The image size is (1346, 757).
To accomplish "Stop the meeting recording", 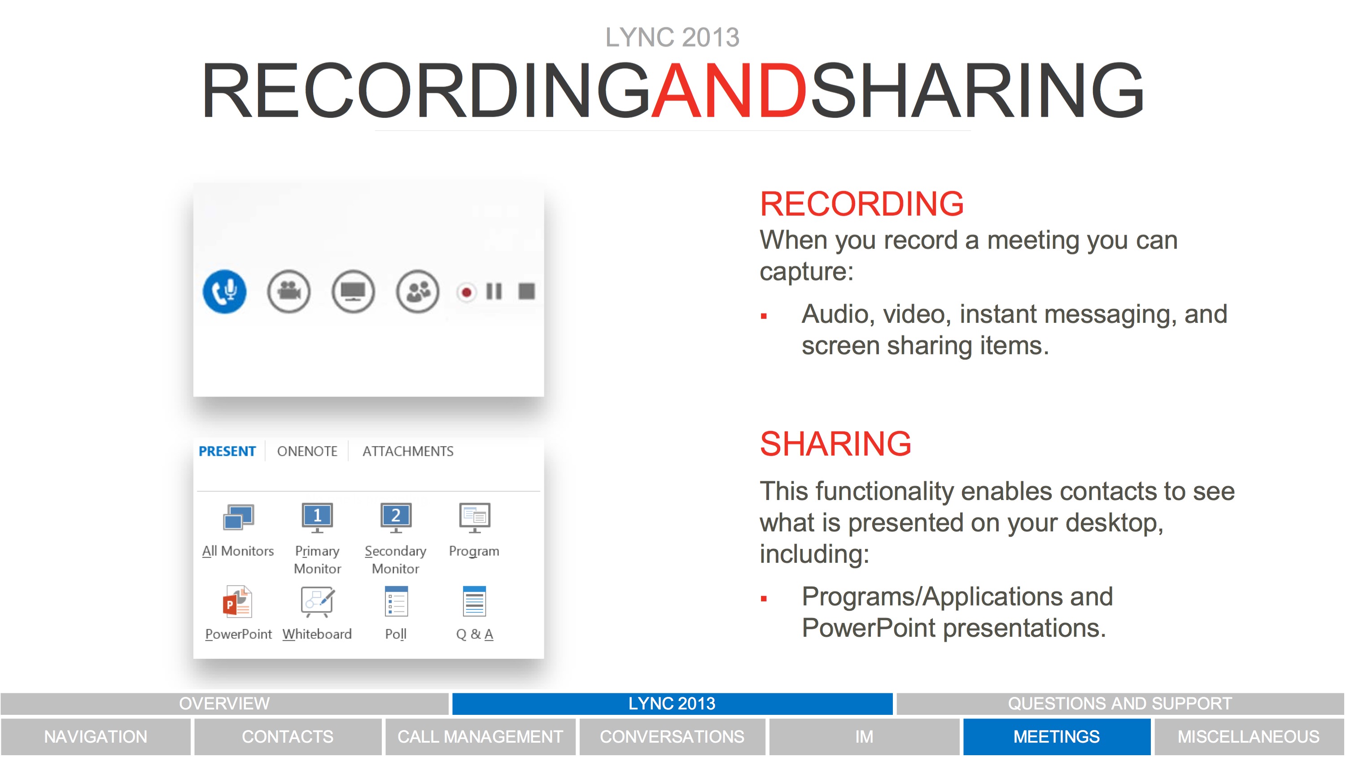I will point(526,291).
